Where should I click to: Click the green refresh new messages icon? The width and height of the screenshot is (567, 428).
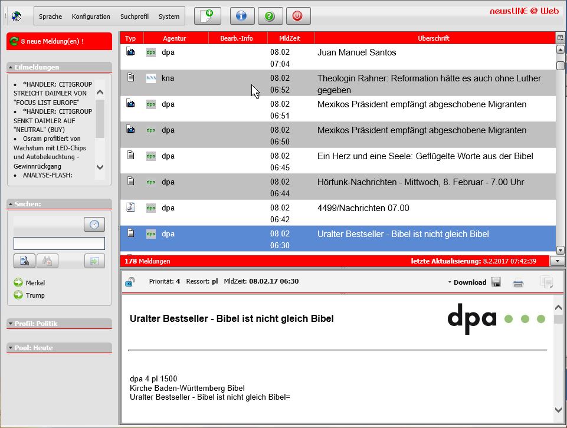point(14,41)
